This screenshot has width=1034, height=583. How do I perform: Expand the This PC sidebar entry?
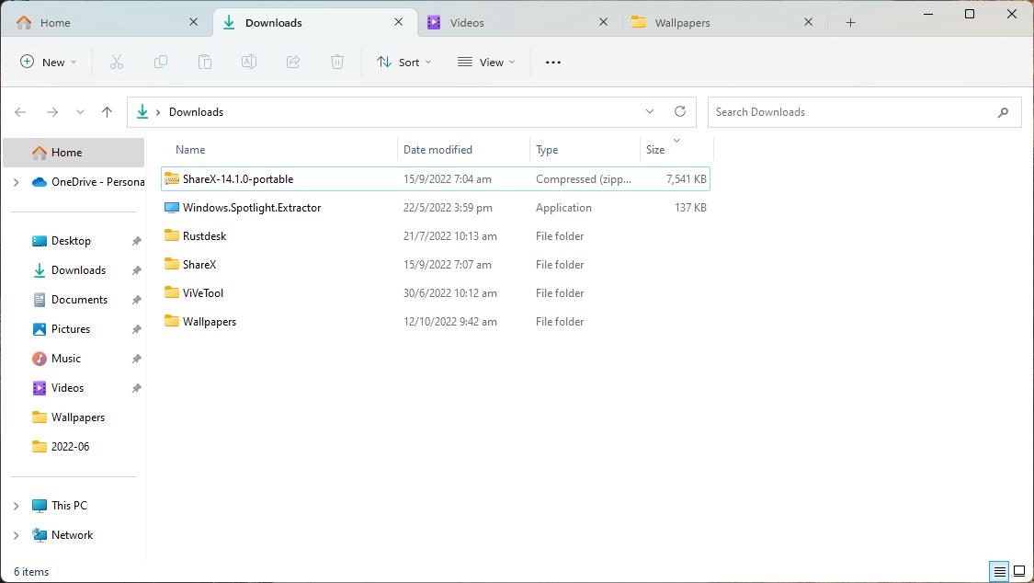pyautogui.click(x=15, y=505)
